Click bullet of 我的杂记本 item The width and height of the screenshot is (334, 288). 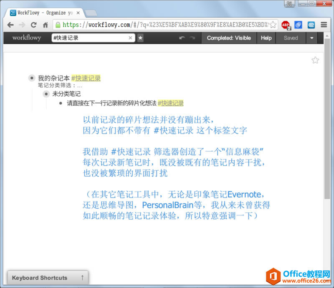point(32,78)
